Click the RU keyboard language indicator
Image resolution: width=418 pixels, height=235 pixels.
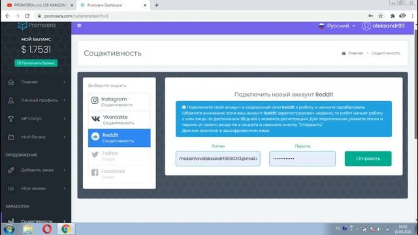338,228
